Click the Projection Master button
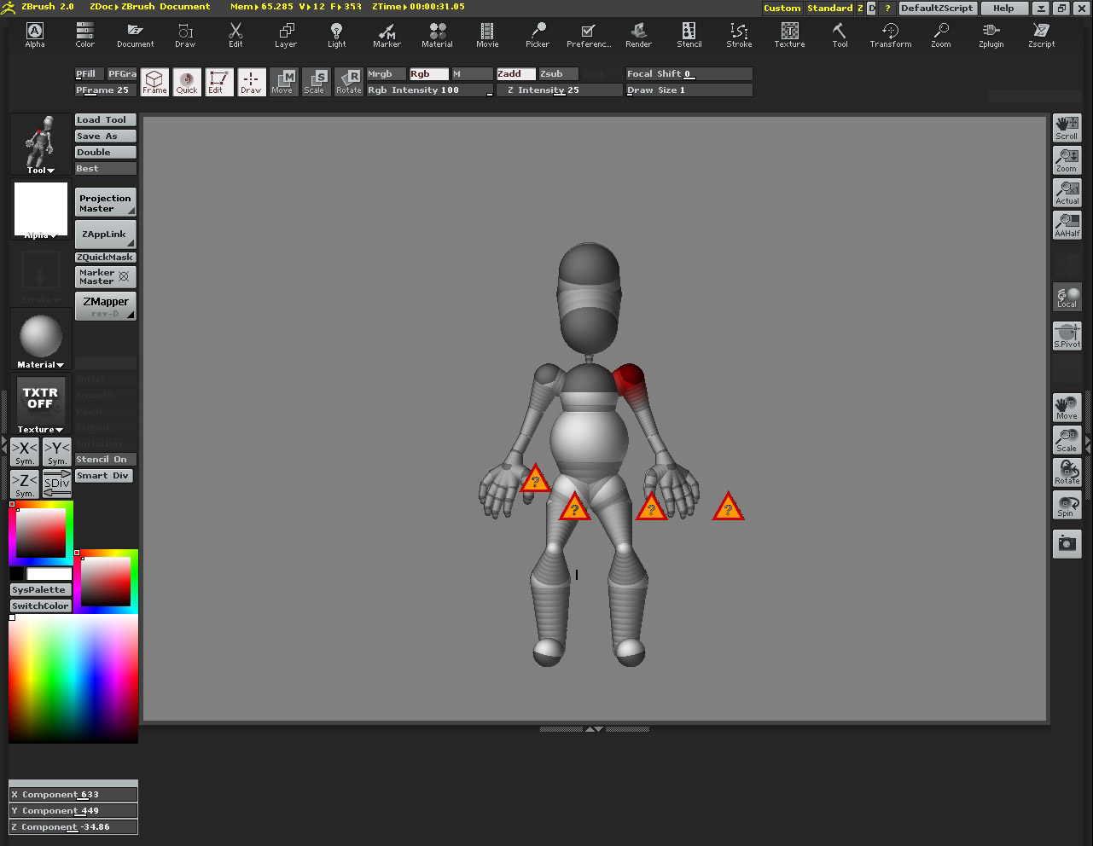1093x846 pixels. [105, 203]
